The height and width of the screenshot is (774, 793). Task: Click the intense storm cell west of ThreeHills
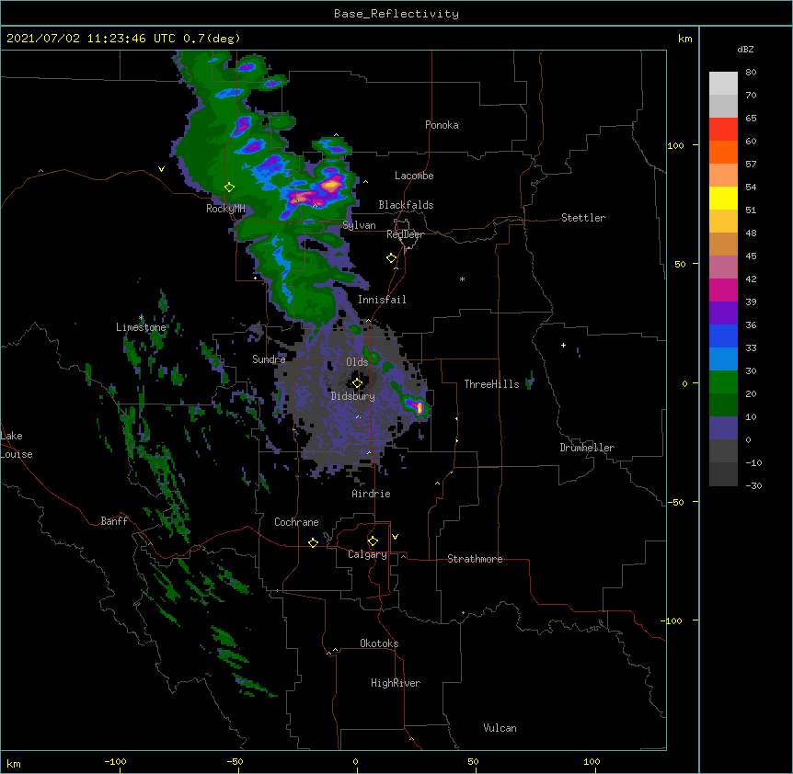(416, 405)
